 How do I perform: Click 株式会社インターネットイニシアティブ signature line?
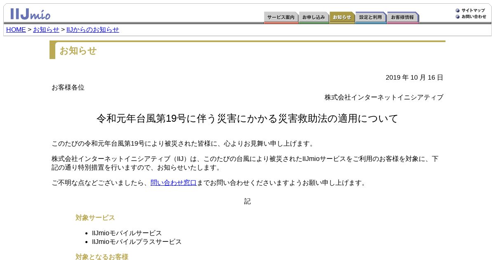[x=384, y=97]
